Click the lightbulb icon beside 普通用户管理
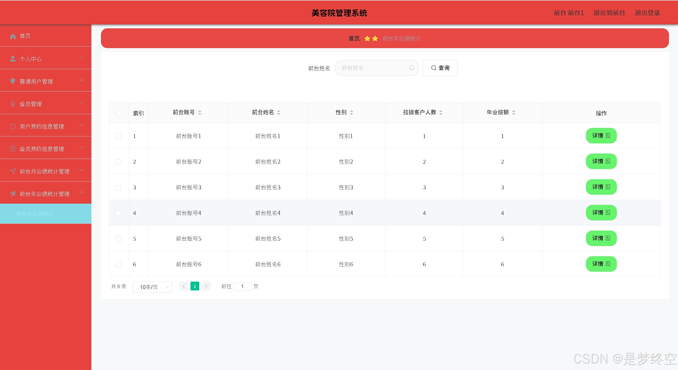Viewport: 678px width, 370px height. pos(13,81)
